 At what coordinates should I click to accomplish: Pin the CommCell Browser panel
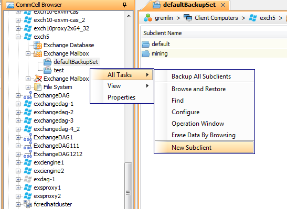coord(125,5)
